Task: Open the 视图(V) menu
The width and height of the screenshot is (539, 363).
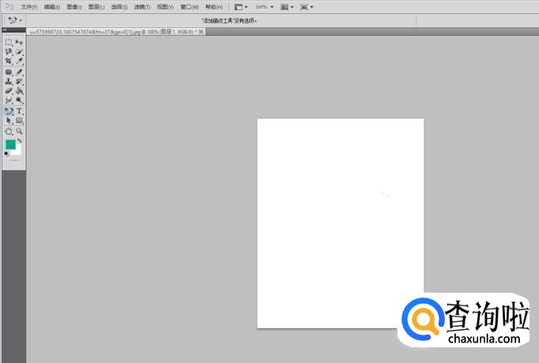Action: tap(165, 7)
